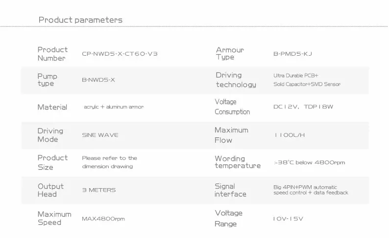This screenshot has width=389, height=238.
Task: Click the Wording temperature label
Action: click(x=237, y=162)
